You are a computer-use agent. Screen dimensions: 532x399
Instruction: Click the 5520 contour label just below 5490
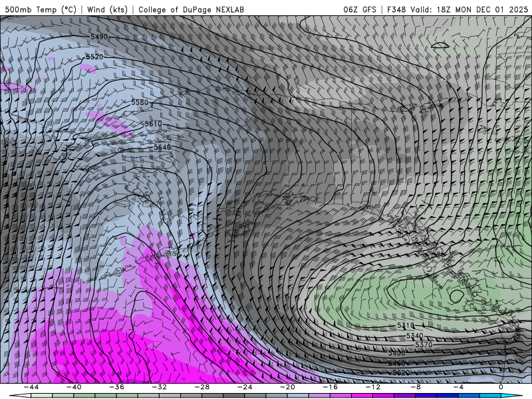[x=94, y=57]
